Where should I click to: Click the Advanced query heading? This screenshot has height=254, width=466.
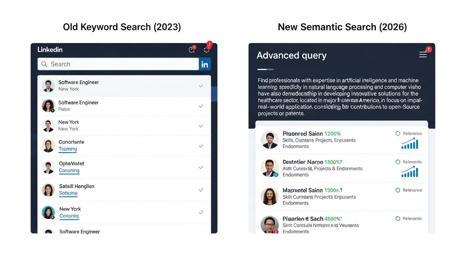[292, 55]
